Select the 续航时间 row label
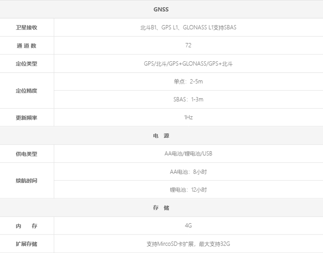This screenshot has height=253, width=323. [27, 181]
